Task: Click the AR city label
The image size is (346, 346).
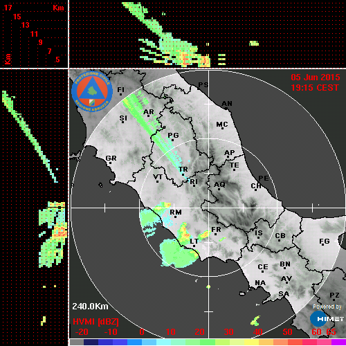Action: (149, 112)
